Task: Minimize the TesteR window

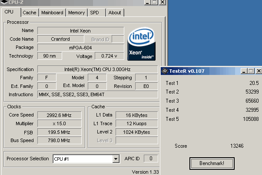Action: pos(244,71)
